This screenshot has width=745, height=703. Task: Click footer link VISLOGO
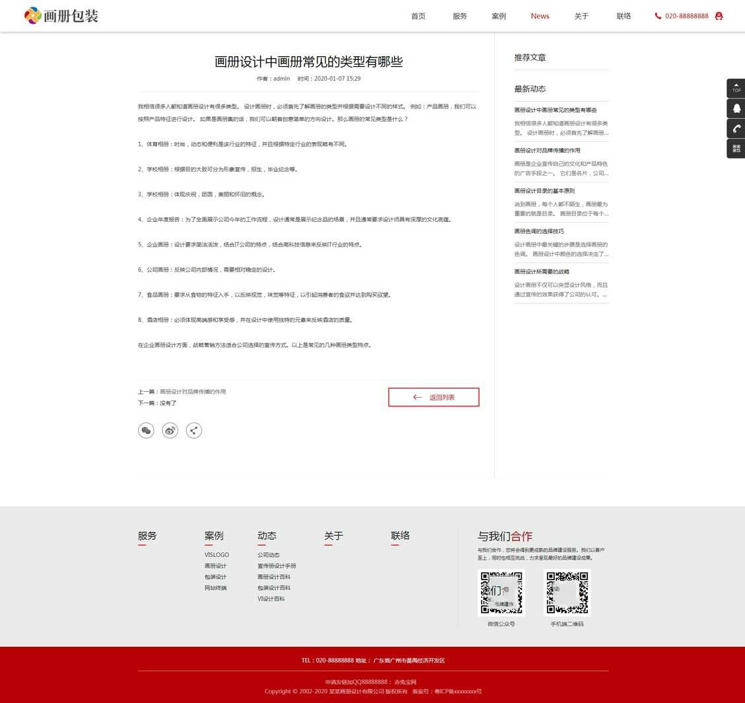(217, 555)
